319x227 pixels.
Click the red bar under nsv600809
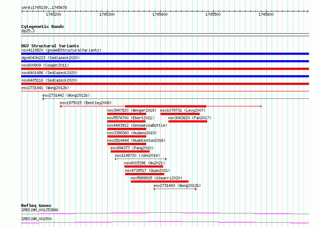click(165, 69)
